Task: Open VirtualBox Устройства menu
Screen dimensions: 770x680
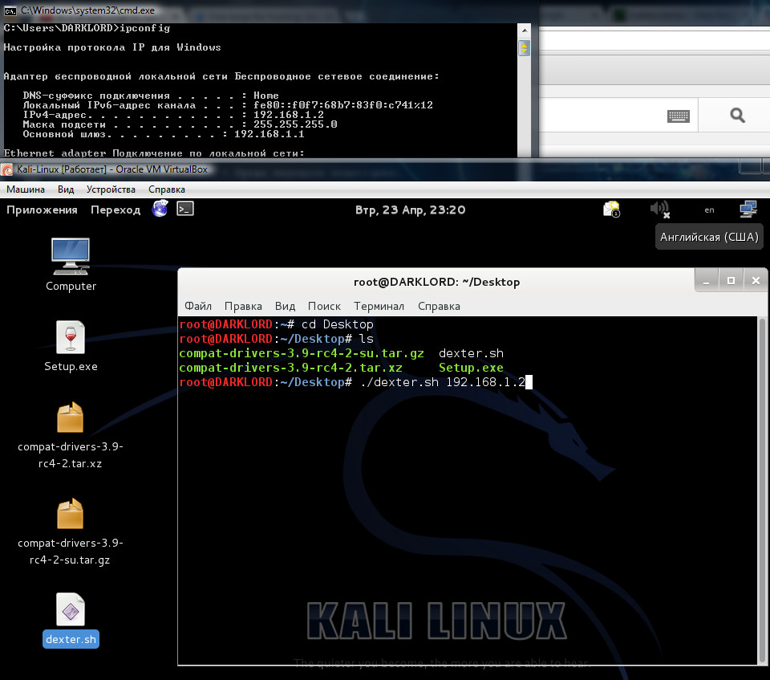Action: [111, 189]
